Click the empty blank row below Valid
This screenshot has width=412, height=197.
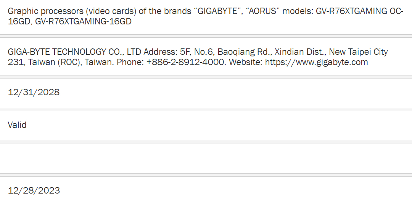(206, 158)
